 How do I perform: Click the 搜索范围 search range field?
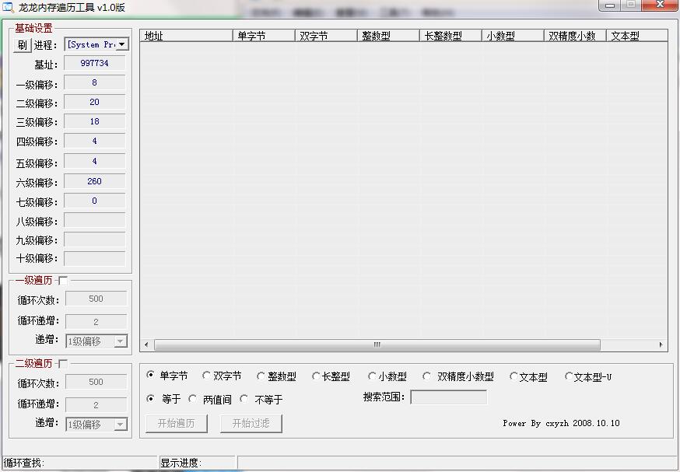pyautogui.click(x=450, y=397)
